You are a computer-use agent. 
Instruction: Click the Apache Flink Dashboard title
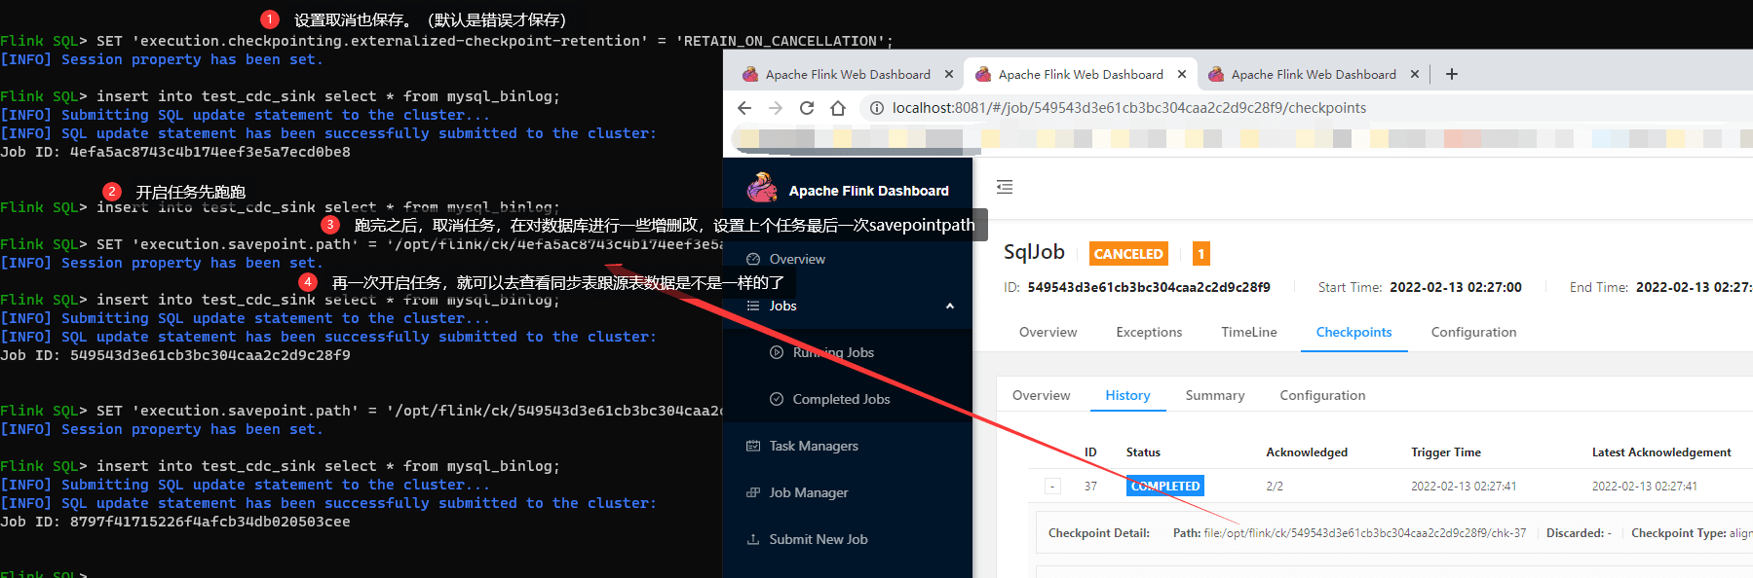[x=869, y=191]
